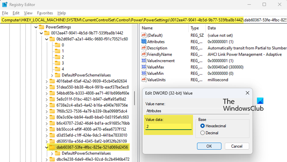The image size is (287, 162).
Task: Click the folder icon for subkey 1
Action: tap(57, 51)
